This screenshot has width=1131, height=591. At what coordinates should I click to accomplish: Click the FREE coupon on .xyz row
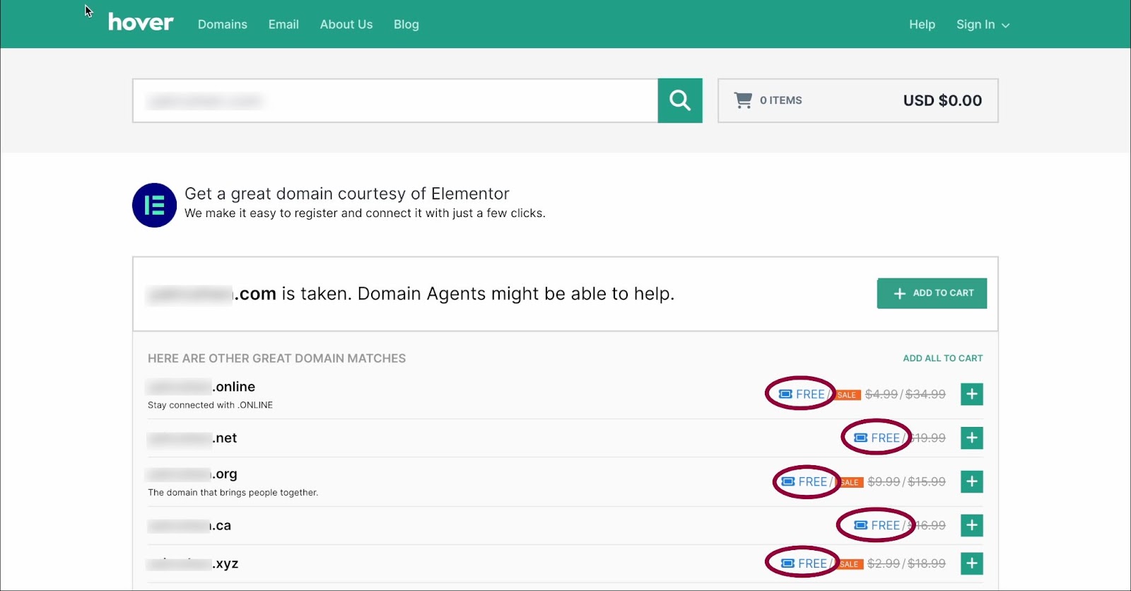[804, 563]
